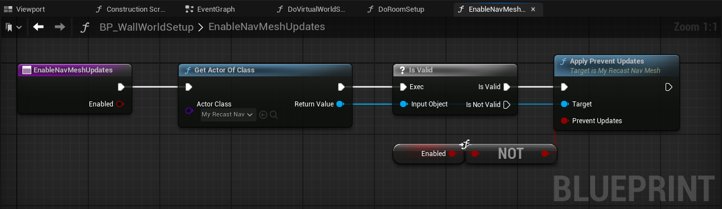Image resolution: width=722 pixels, height=209 pixels.
Task: Click the browse magnifier icon beside the class dropdown
Action: click(x=274, y=115)
